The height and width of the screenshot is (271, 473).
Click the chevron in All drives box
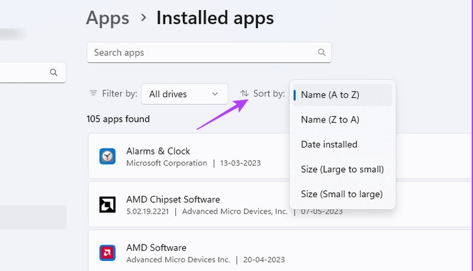[x=216, y=94]
